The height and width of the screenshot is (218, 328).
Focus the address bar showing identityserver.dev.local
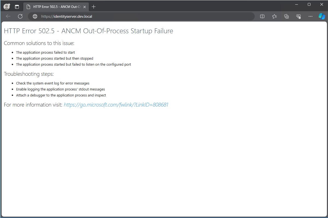(x=141, y=16)
